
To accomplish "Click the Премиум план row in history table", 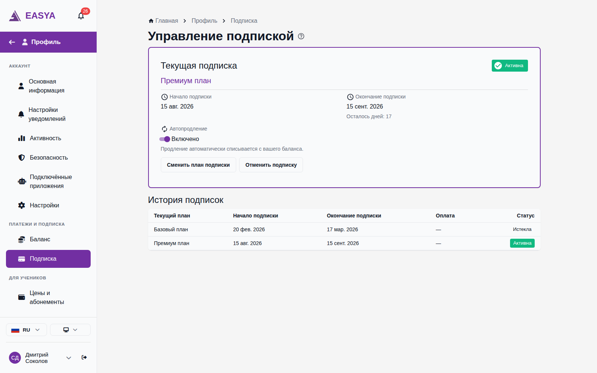I will pos(344,243).
